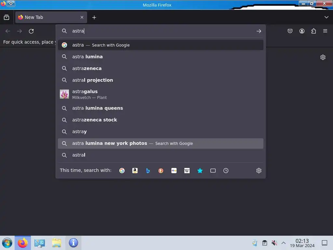The image size is (333, 250).
Task: Open the hamburger application menu
Action: 325,31
